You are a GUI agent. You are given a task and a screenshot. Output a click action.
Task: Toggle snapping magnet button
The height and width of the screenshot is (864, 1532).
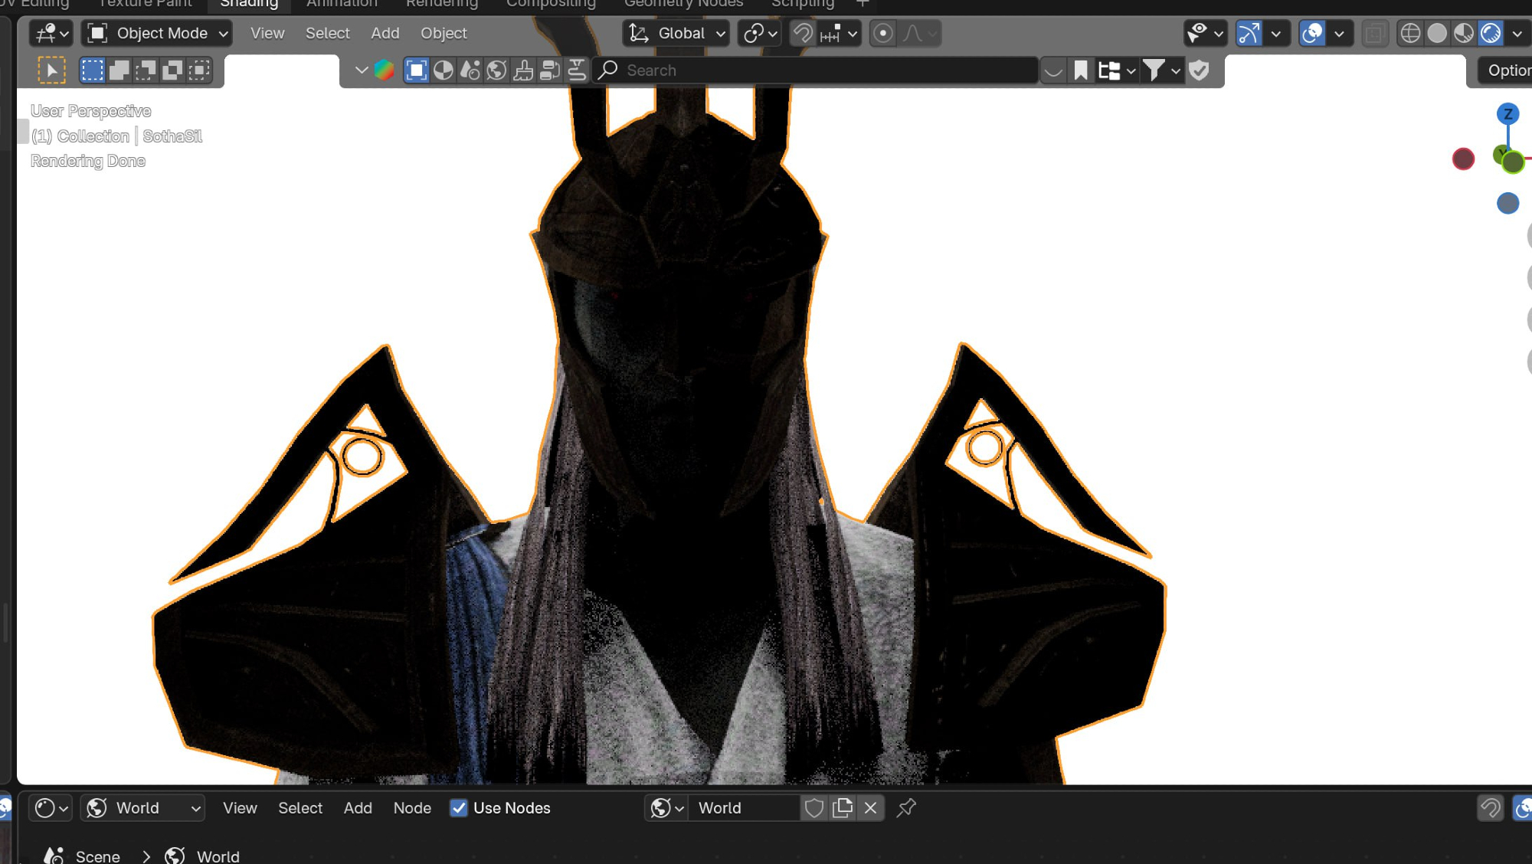pyautogui.click(x=802, y=33)
